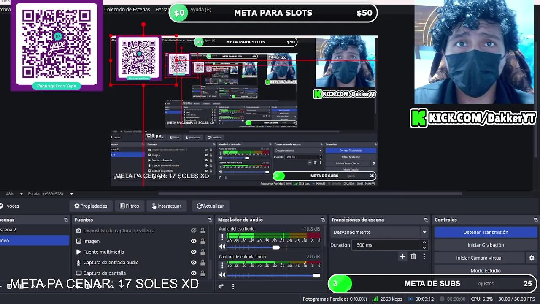Image resolution: width=540 pixels, height=304 pixels.
Task: Lock toggle for Dispositivo de captura de video 2
Action: (x=202, y=231)
